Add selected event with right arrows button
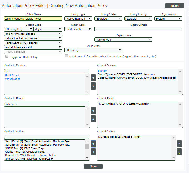The width and height of the screenshot is (189, 173). point(93,111)
